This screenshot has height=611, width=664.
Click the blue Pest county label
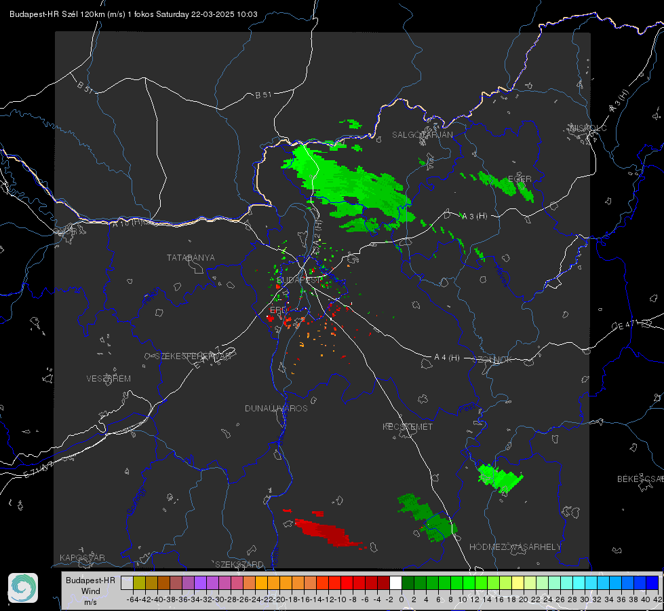(x=467, y=409)
